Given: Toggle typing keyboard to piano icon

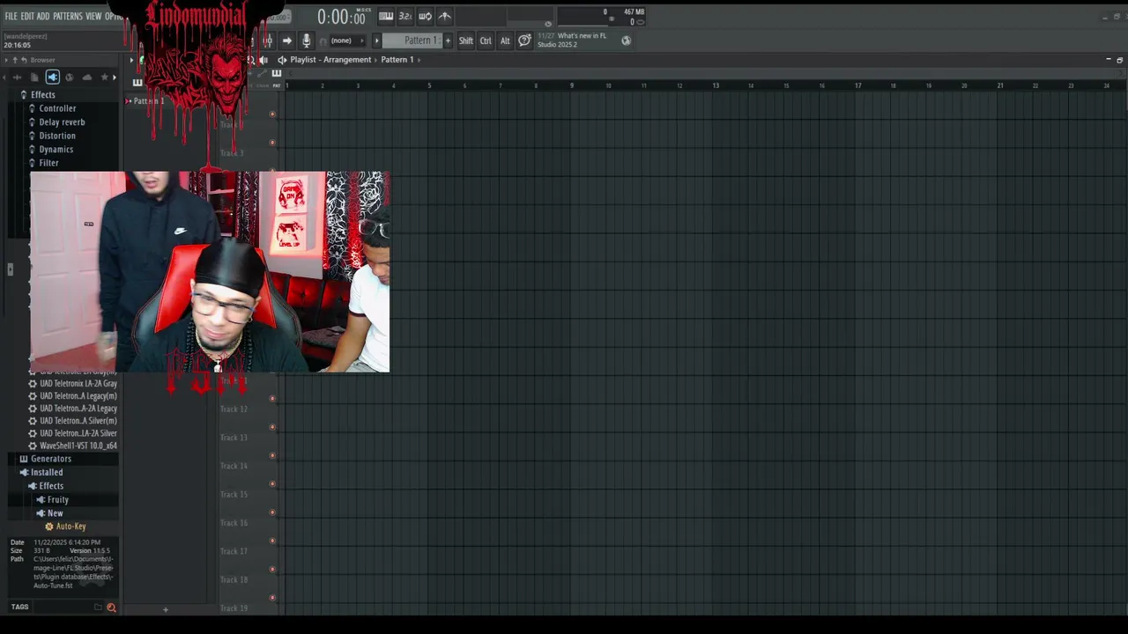Looking at the screenshot, I should point(386,16).
